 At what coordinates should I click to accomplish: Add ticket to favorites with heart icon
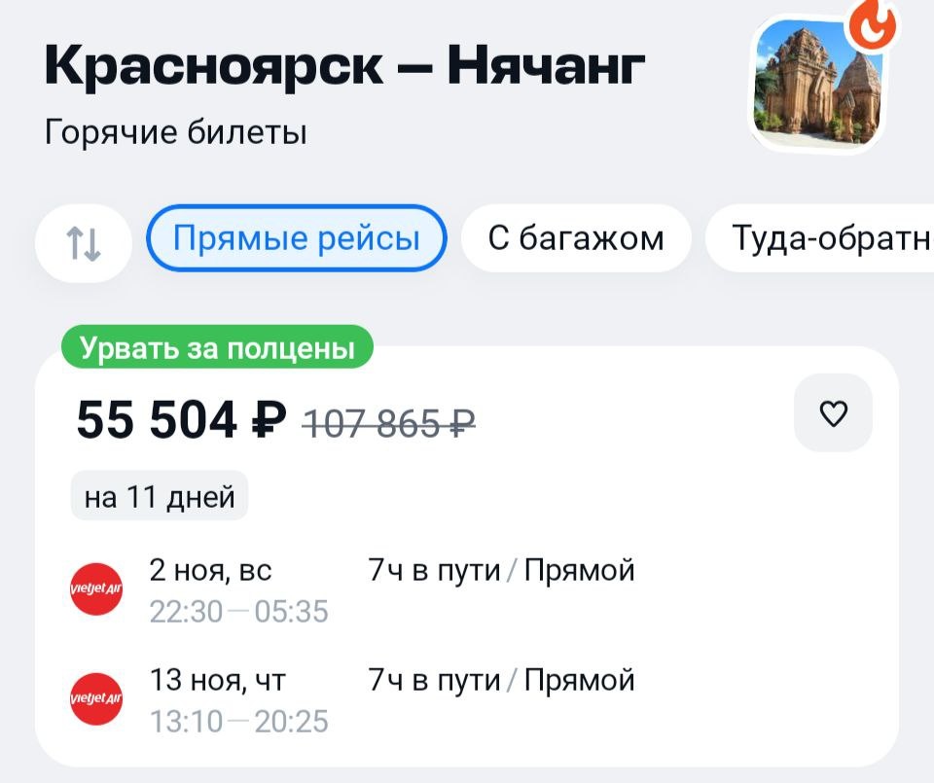pos(834,413)
